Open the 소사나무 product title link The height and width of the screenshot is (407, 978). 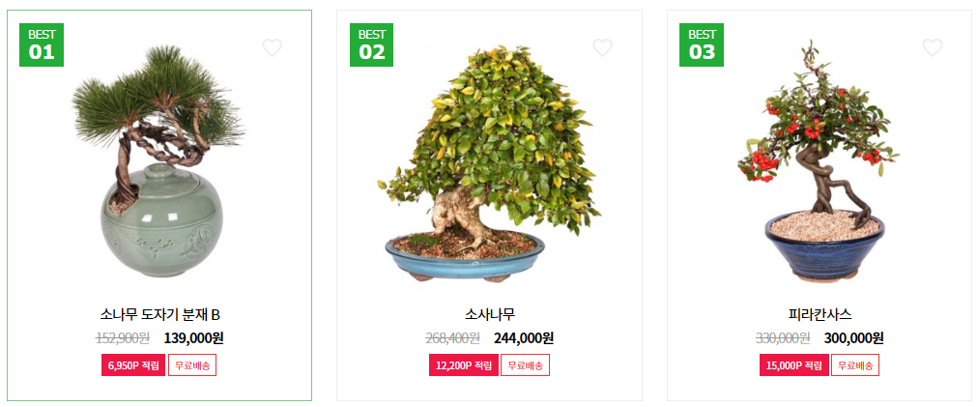pos(490,314)
